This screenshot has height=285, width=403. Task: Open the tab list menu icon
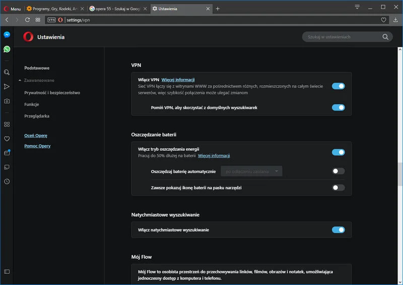[x=357, y=7]
